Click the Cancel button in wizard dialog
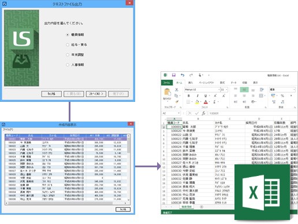Viewport: 298px width, 224px height. (x=51, y=94)
